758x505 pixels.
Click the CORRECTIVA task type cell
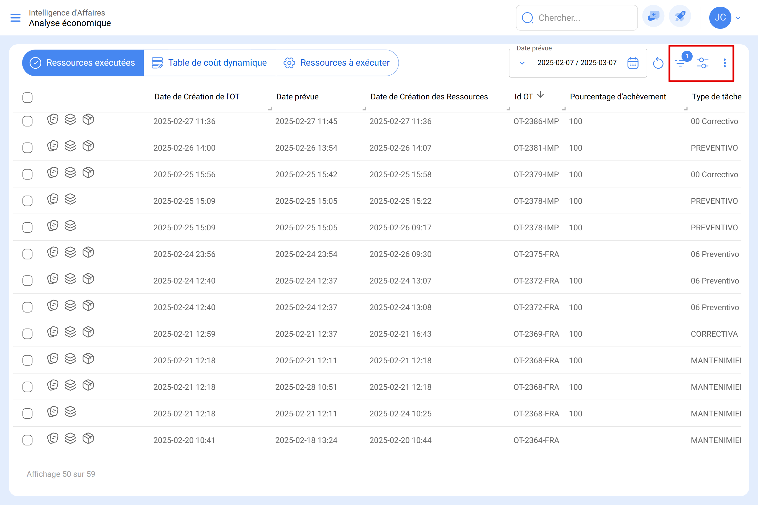pos(714,334)
